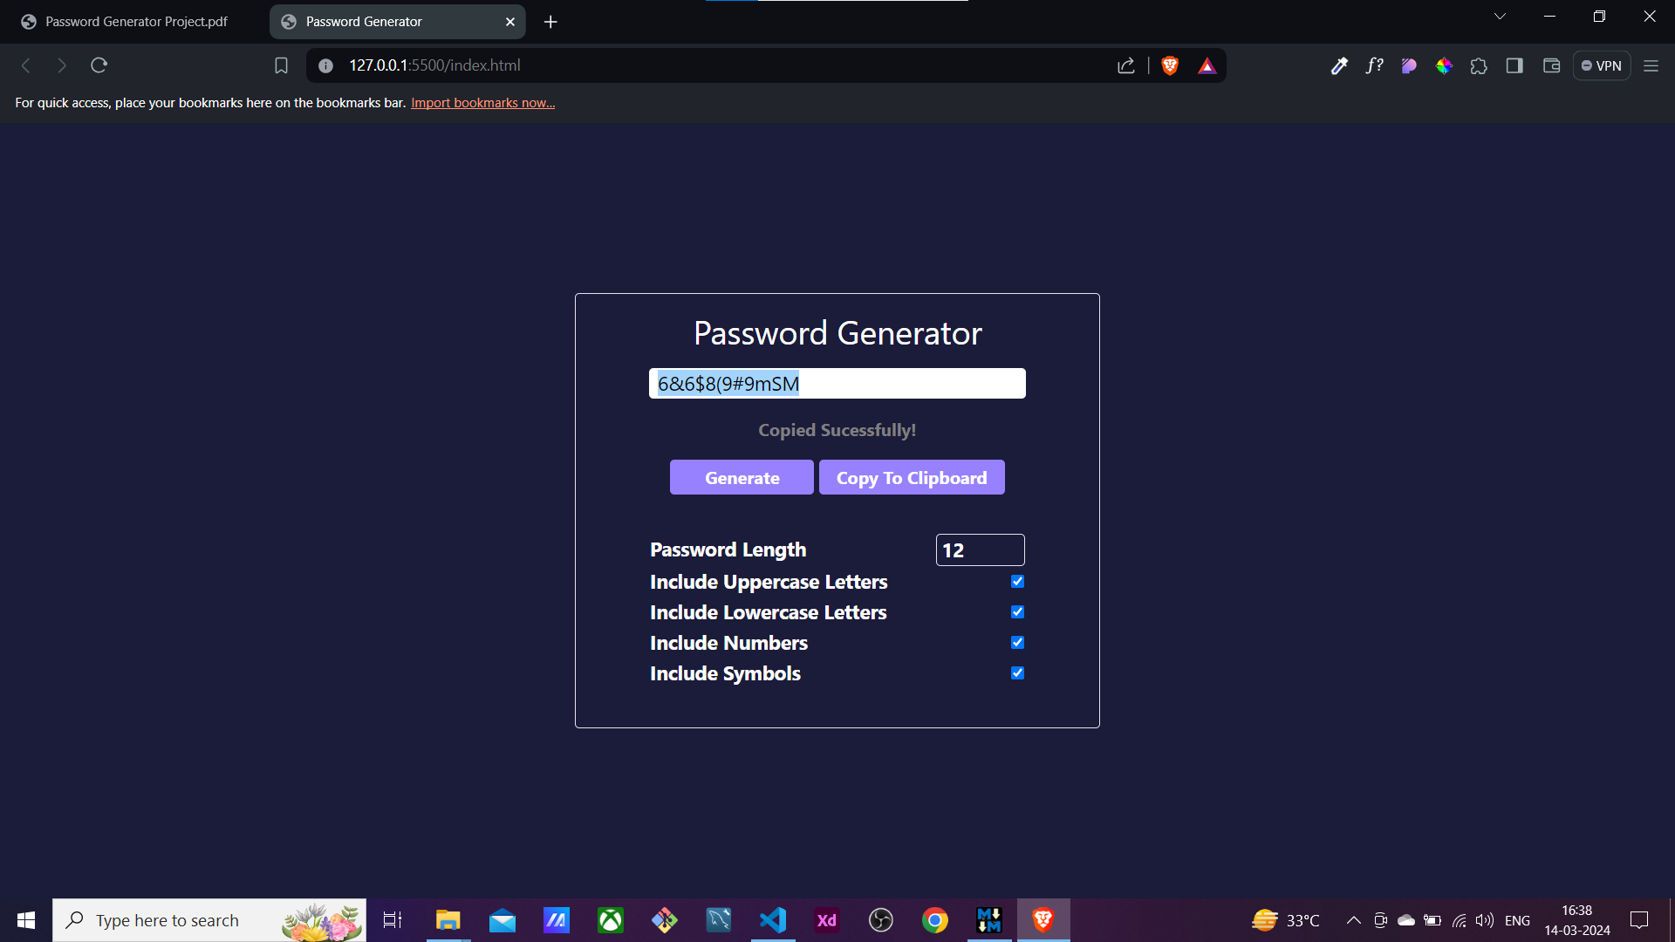Image resolution: width=1675 pixels, height=942 pixels.
Task: Uncheck Include Numbers checkbox
Action: coord(1017,643)
